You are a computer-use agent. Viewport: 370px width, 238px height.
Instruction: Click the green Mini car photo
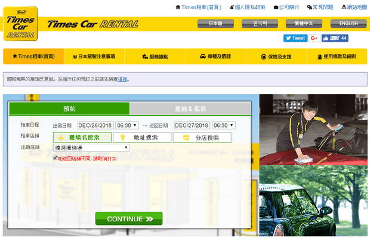[x=313, y=201]
